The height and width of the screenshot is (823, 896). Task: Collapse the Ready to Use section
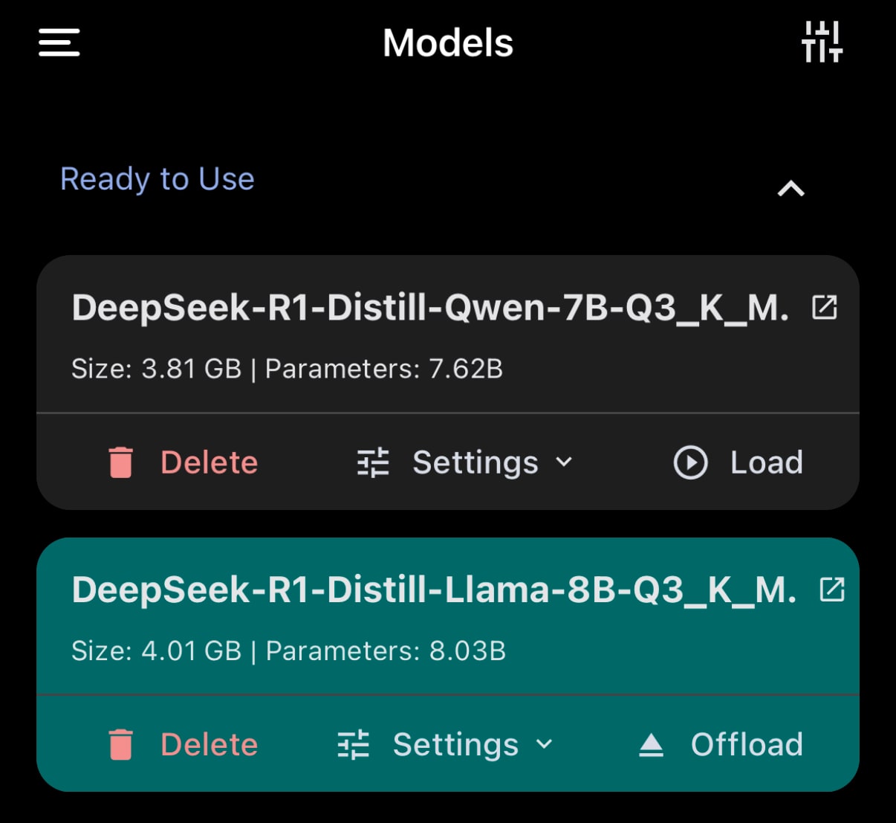(791, 189)
